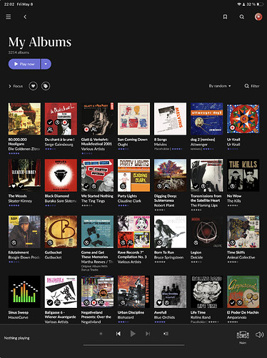Click the Legion album title
This screenshot has width=267, height=358.
point(196,252)
